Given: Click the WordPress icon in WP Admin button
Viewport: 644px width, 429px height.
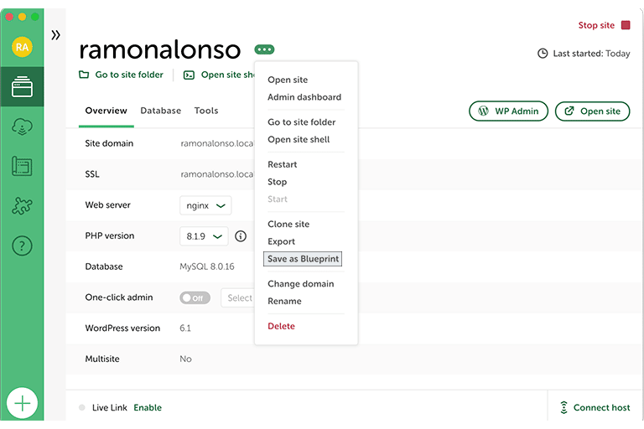Looking at the screenshot, I should tap(483, 111).
